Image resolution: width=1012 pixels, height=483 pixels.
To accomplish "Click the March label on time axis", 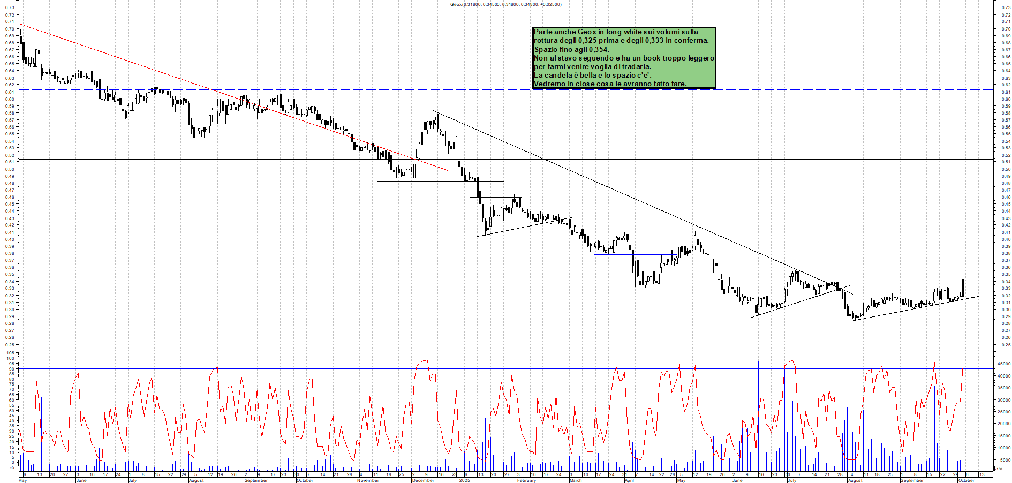I will (576, 480).
